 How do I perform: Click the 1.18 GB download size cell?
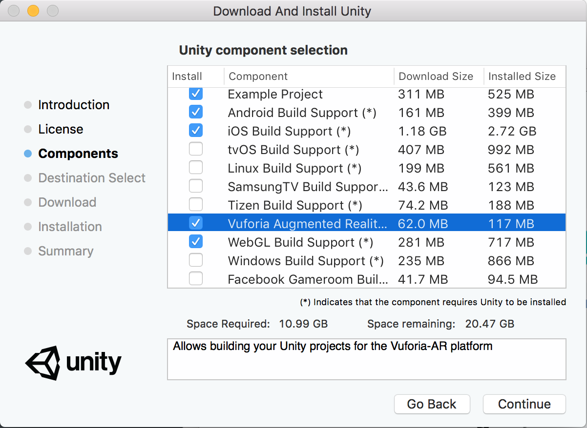[x=421, y=131]
